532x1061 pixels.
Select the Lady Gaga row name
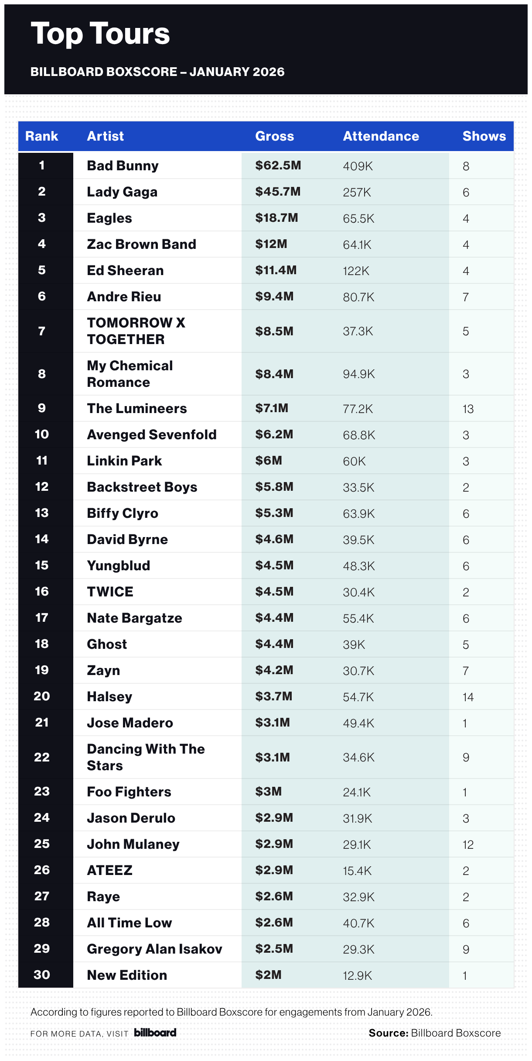click(x=122, y=192)
